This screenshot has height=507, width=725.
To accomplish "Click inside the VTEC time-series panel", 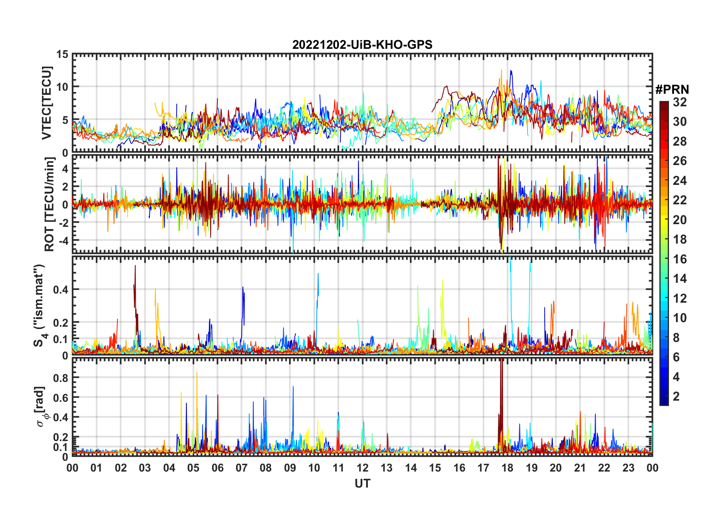I will 362,103.
